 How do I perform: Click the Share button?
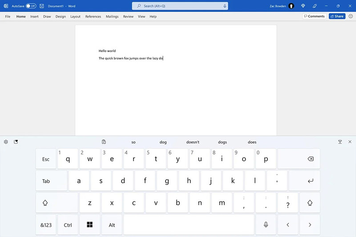point(337,16)
